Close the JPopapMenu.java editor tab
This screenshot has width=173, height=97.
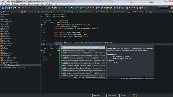coord(146,12)
